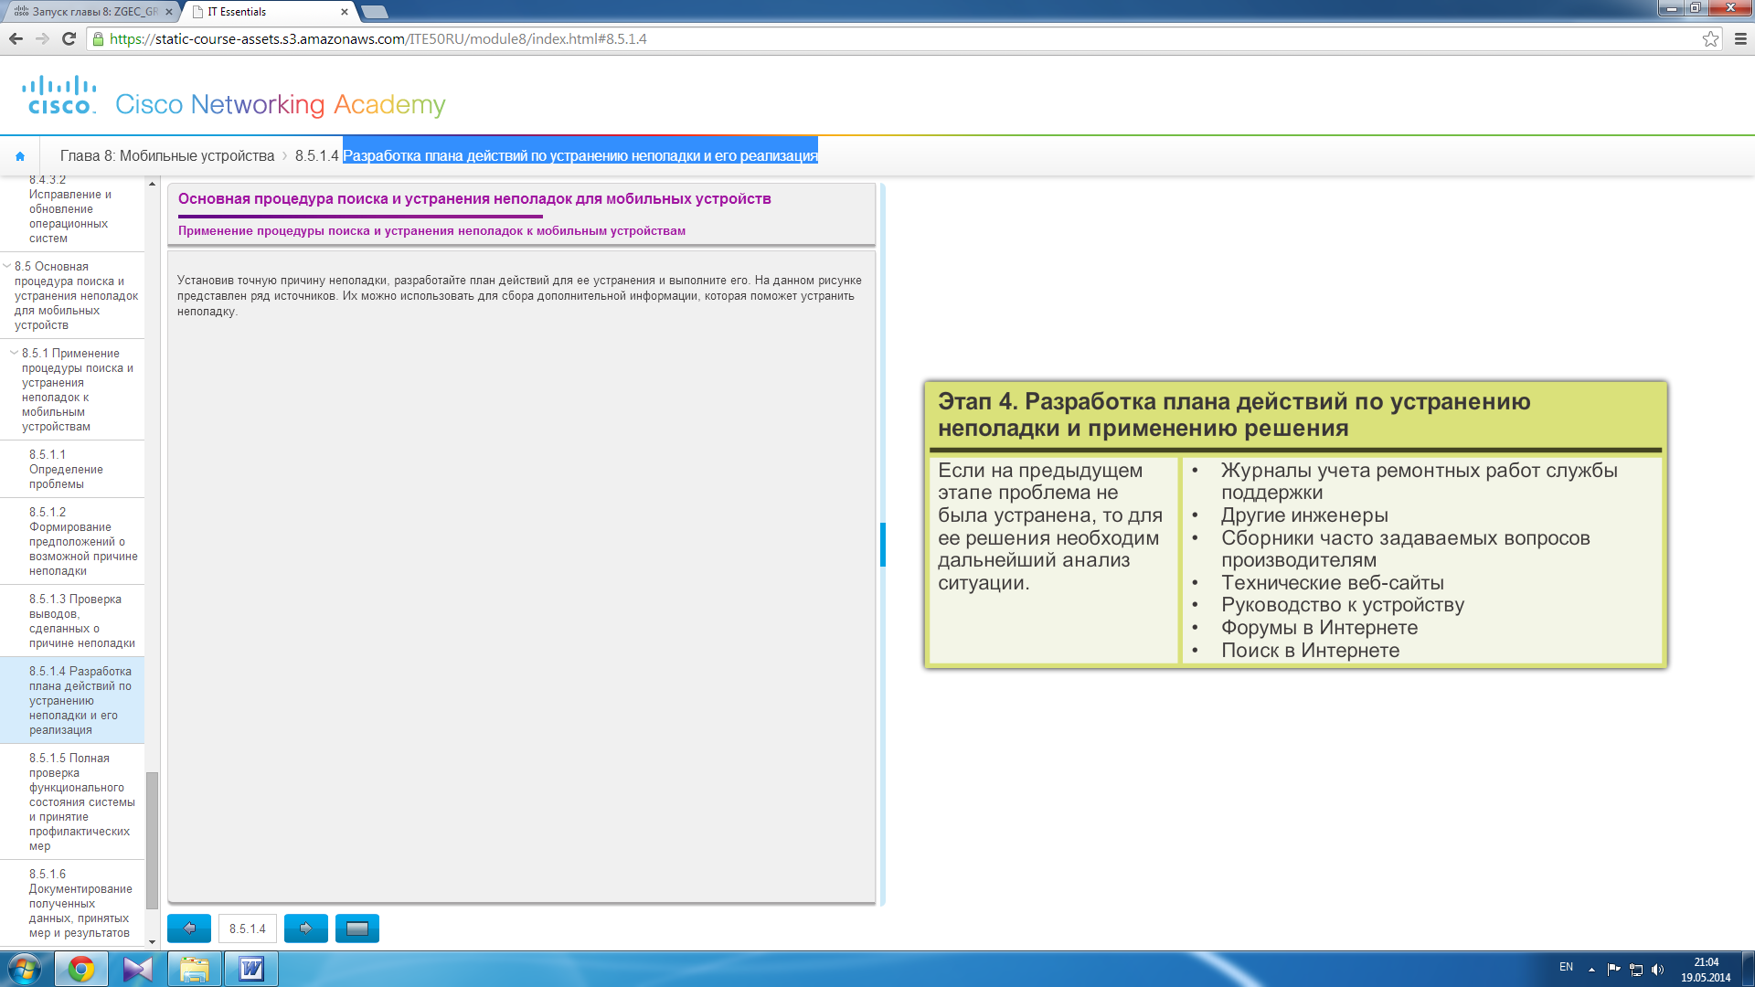Viewport: 1755px width, 987px height.
Task: Go to previous page with left arrow button
Action: 189,929
